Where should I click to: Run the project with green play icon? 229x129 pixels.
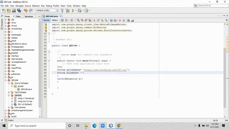[73, 10]
